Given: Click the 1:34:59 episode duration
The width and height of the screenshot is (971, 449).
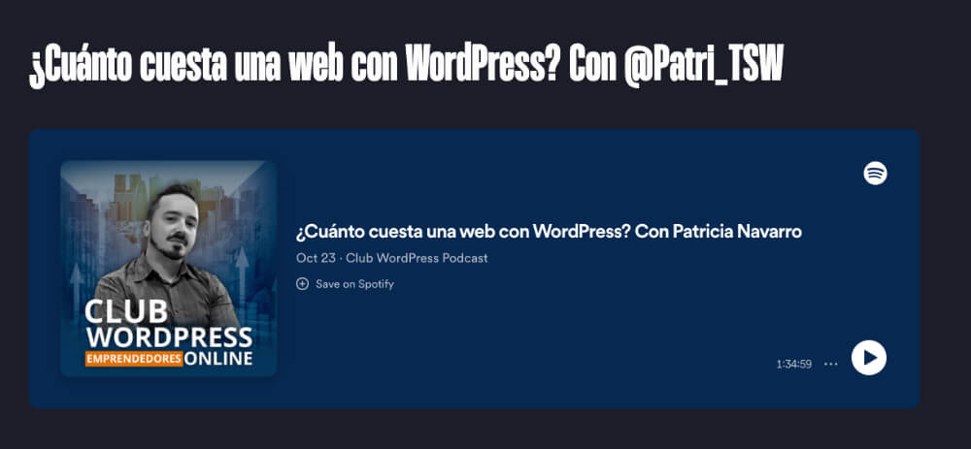Looking at the screenshot, I should tap(794, 365).
